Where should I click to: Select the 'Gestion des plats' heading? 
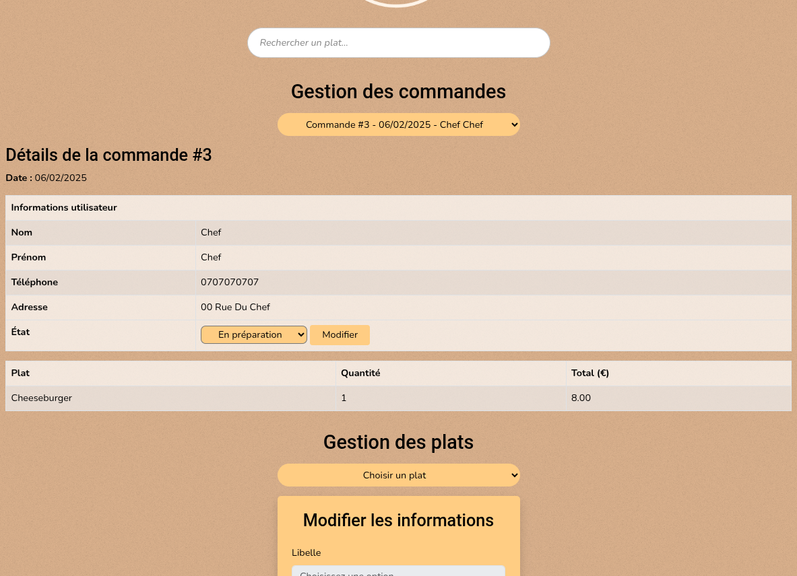coord(399,443)
